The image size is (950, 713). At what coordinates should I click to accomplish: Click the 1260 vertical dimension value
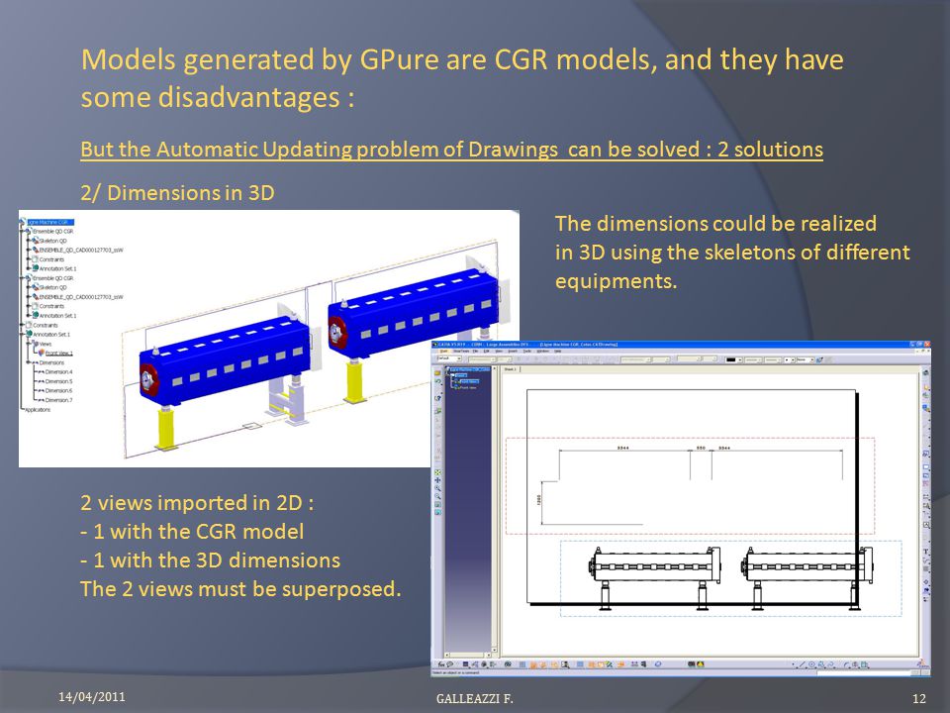(x=538, y=500)
